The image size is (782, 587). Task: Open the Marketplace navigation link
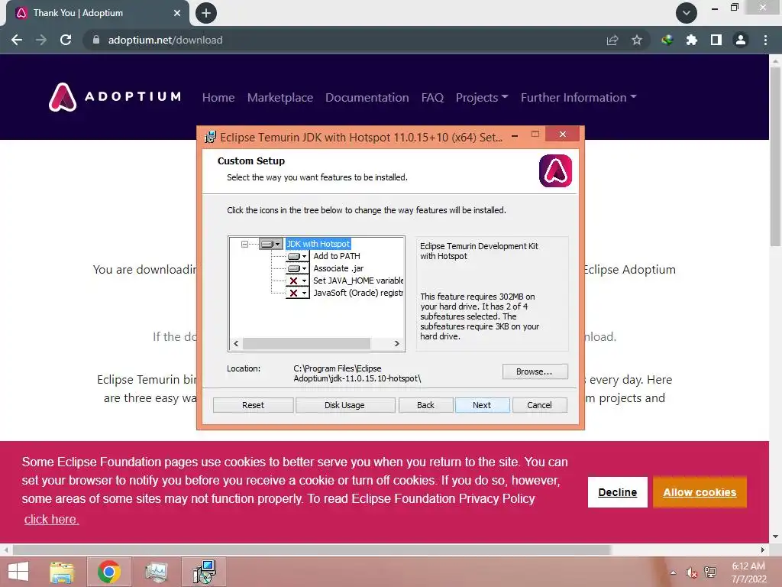point(280,97)
